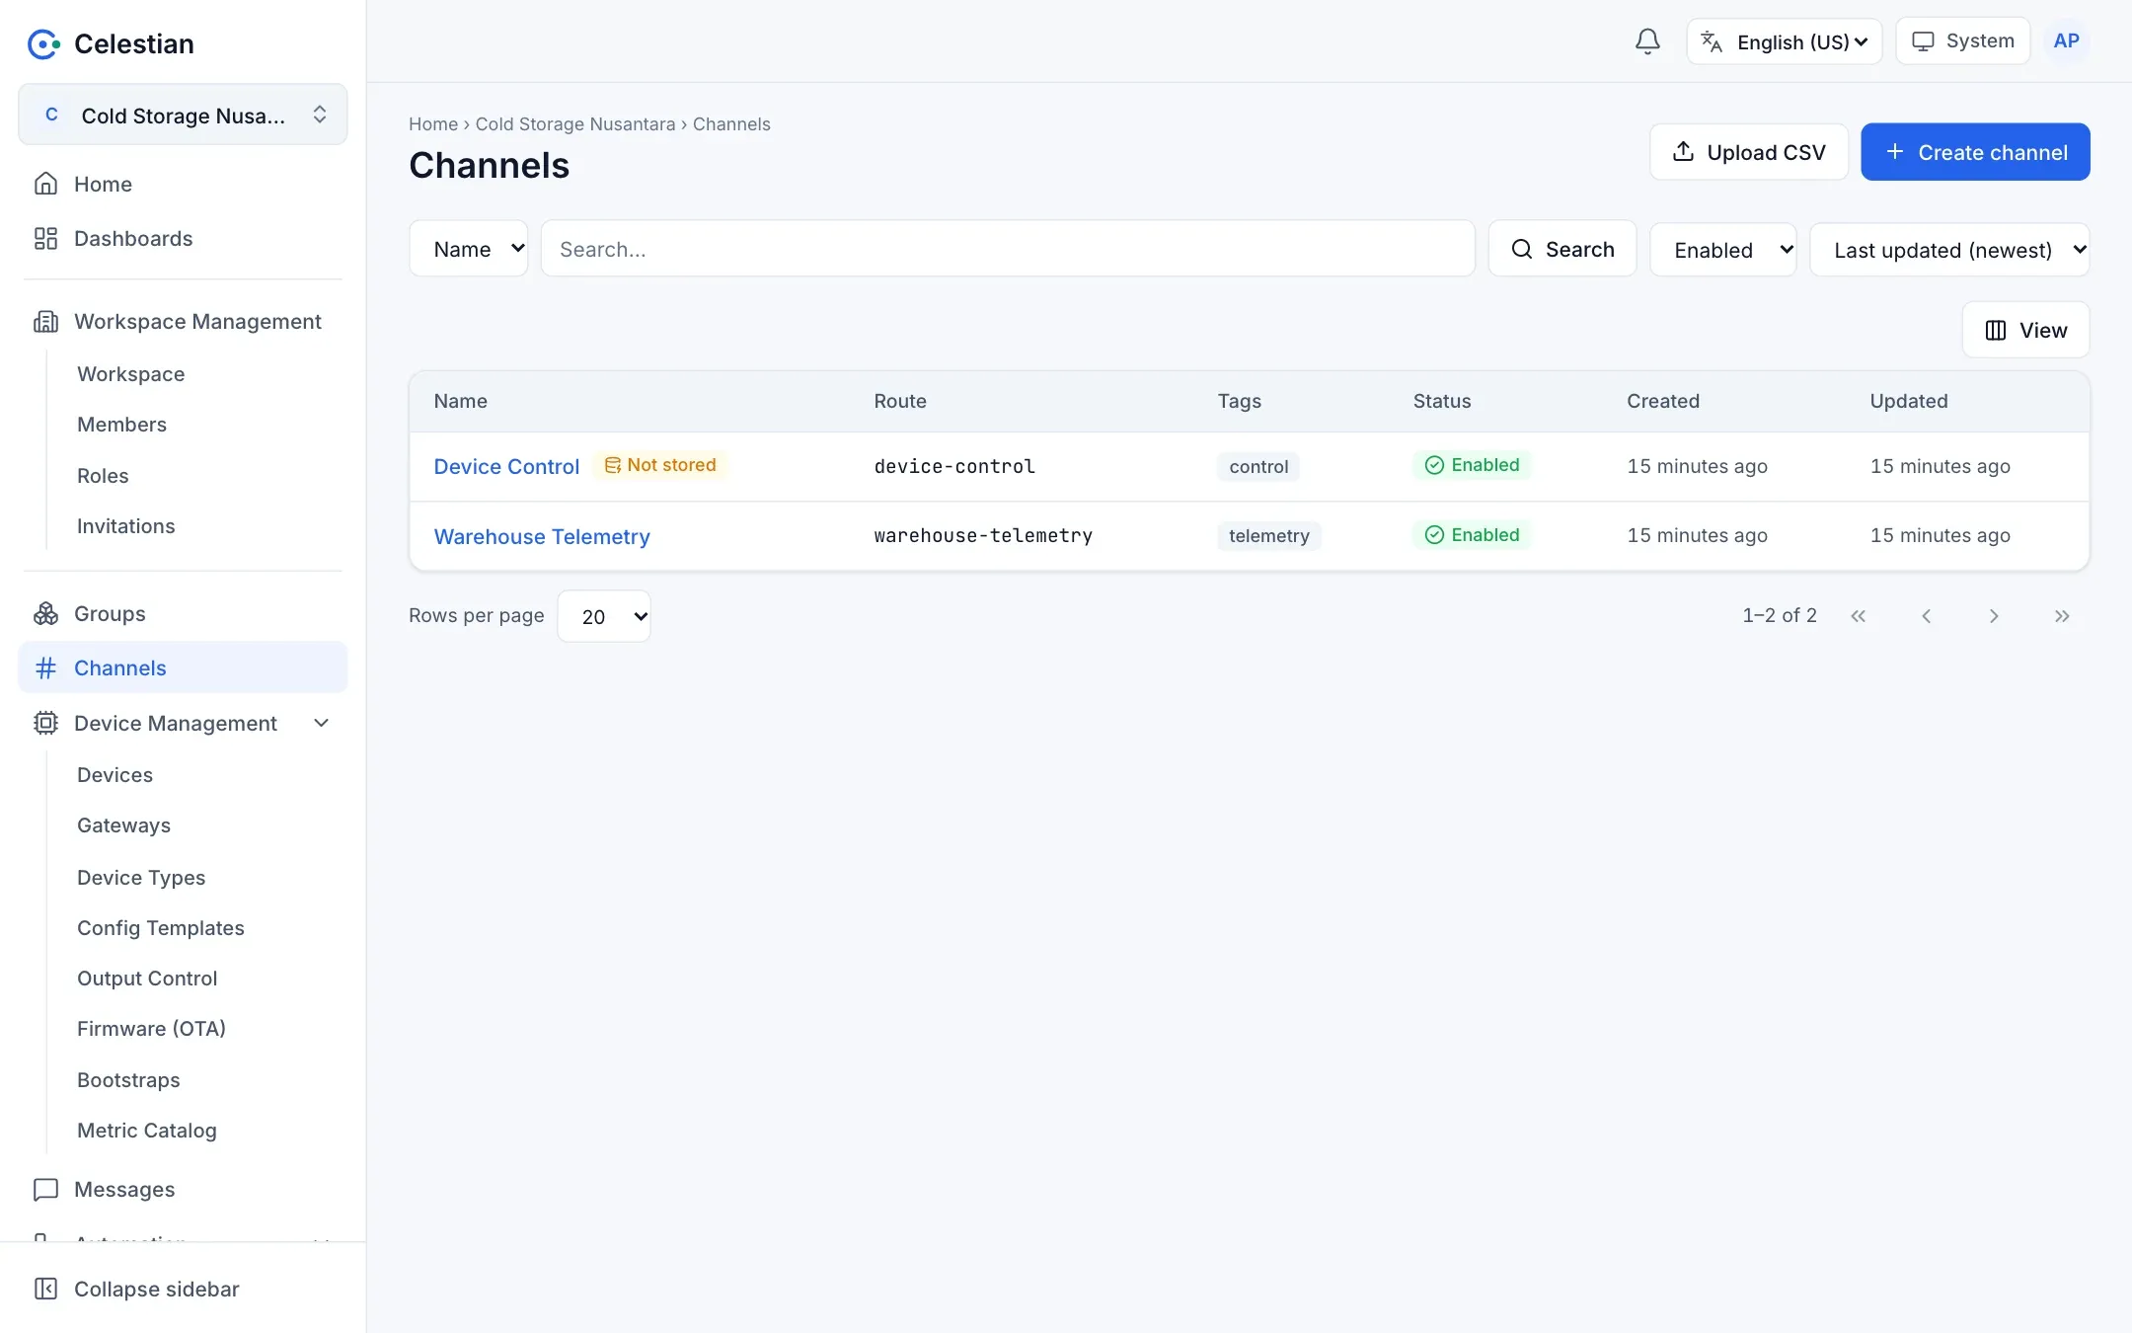The width and height of the screenshot is (2132, 1333).
Task: Open the English (US) language dropdown
Action: tap(1784, 41)
